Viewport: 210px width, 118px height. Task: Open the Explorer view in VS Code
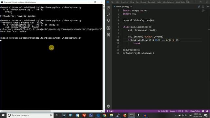pyautogui.click(x=109, y=8)
